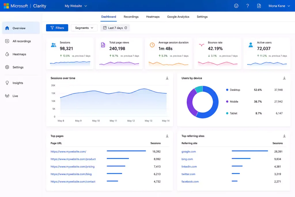This screenshot has height=197, width=295.
Task: Click the Sessions sparkline chart
Action: (x=70, y=63)
